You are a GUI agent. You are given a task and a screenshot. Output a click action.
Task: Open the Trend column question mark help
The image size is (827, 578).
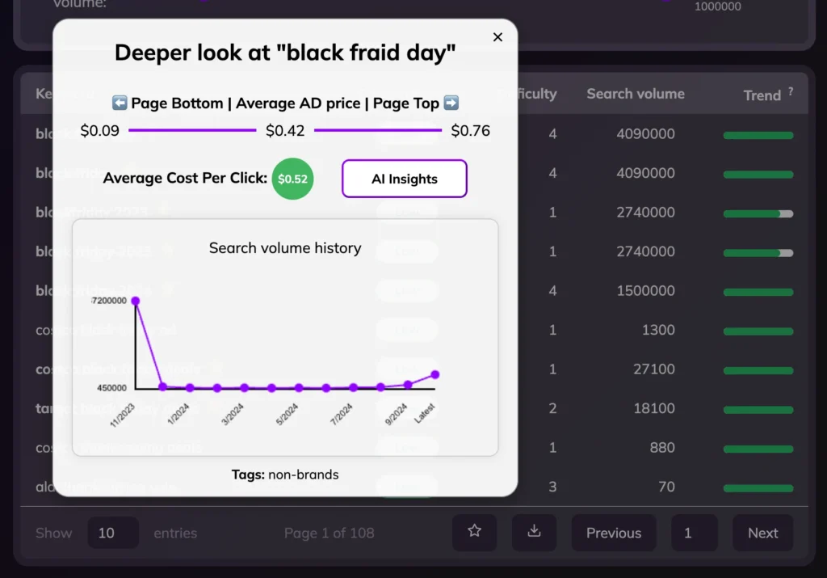[791, 90]
